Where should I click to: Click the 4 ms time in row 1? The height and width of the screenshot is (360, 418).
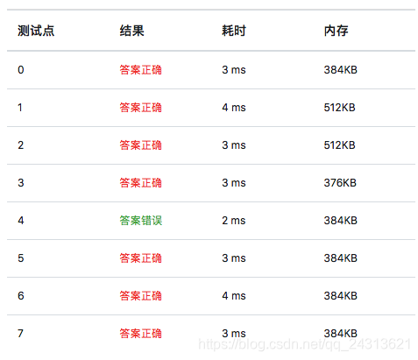pyautogui.click(x=234, y=108)
